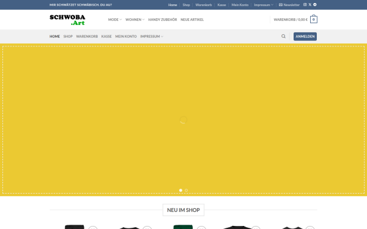Open HANDY ZUBEHÖR menu item

coord(163,20)
